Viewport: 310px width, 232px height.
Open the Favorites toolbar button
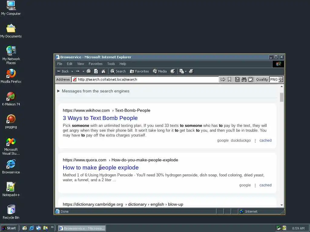[x=139, y=71]
